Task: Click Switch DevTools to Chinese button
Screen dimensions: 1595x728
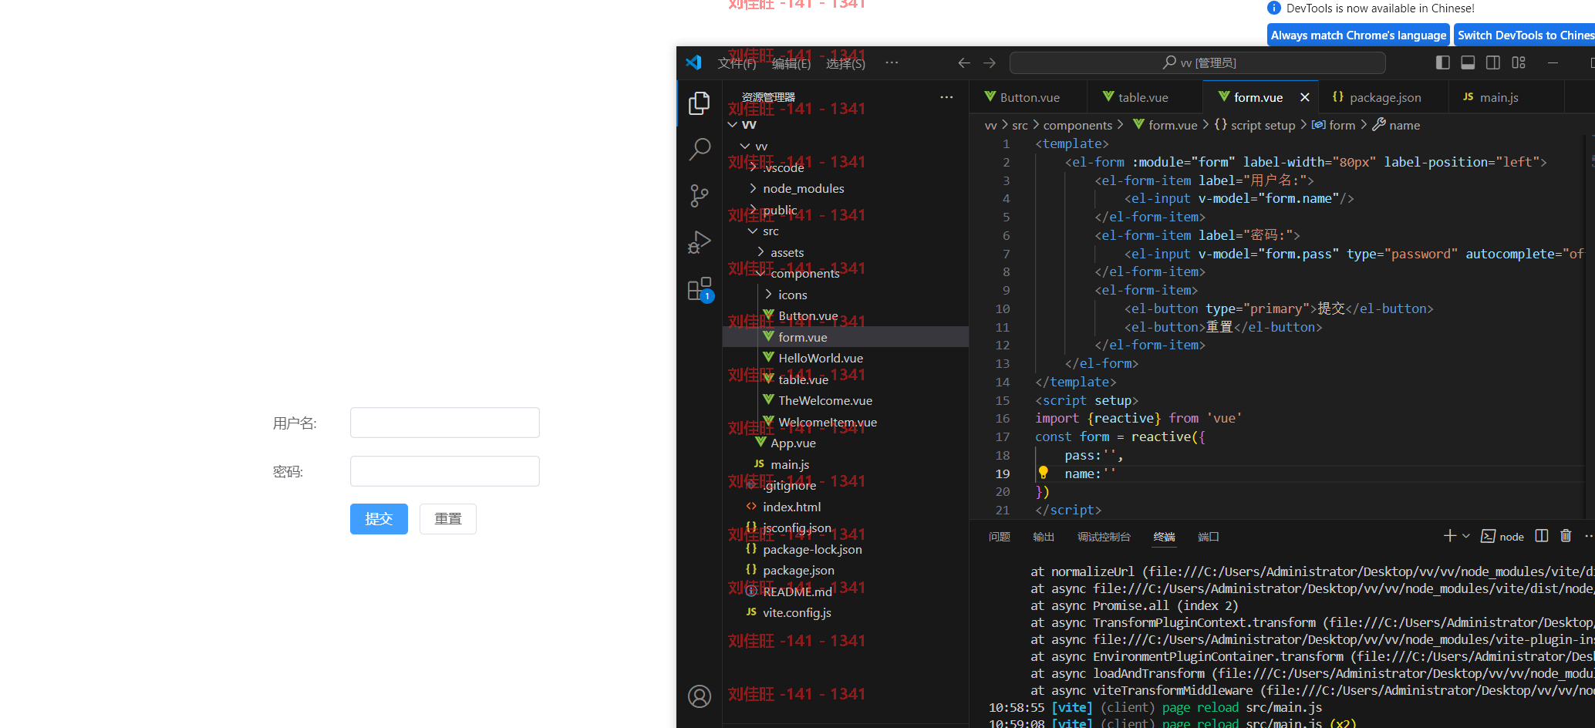Action: [x=1524, y=35]
